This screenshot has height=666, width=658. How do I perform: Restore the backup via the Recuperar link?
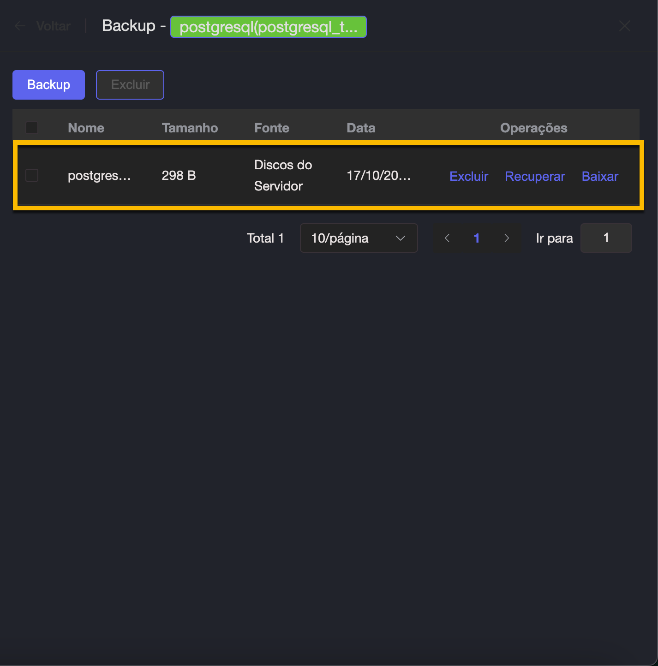tap(534, 176)
